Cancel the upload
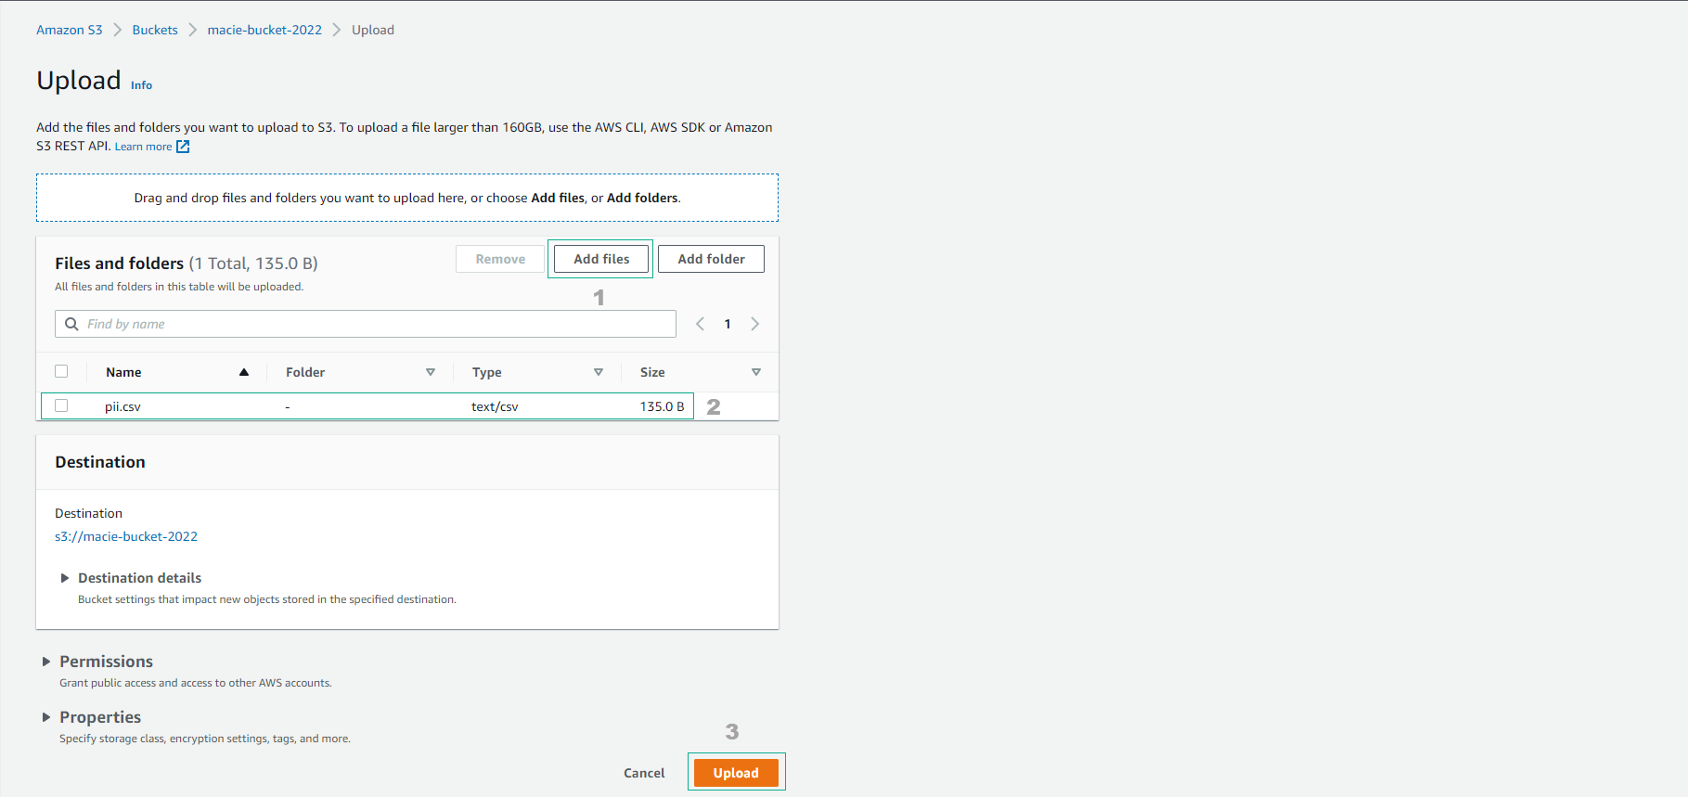The height and width of the screenshot is (797, 1688). [x=644, y=773]
